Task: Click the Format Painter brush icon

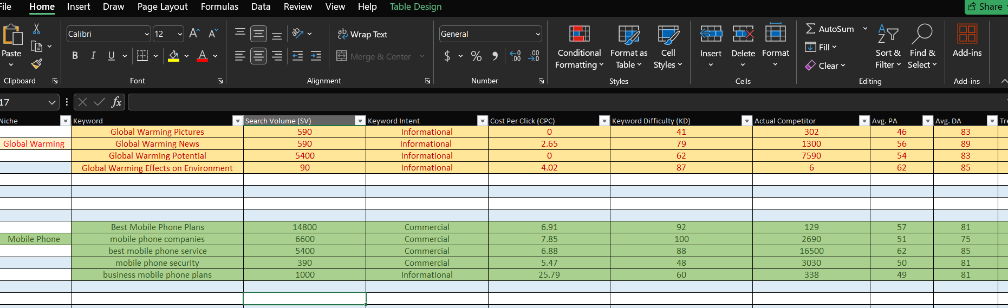Action: coord(37,64)
